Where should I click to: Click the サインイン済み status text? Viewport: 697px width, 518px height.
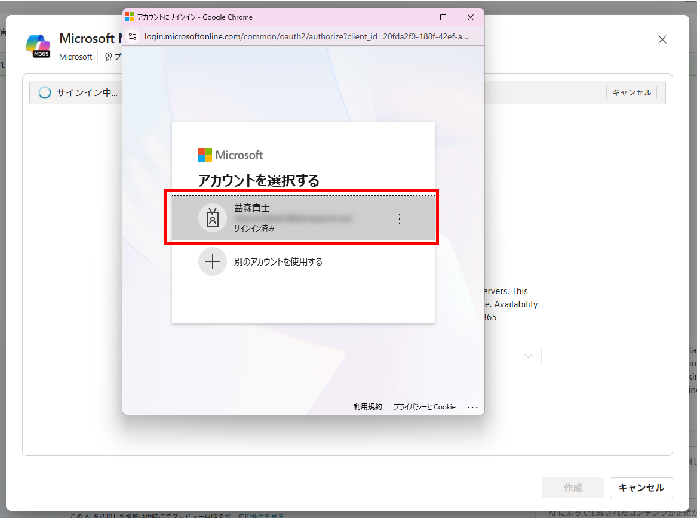(254, 228)
